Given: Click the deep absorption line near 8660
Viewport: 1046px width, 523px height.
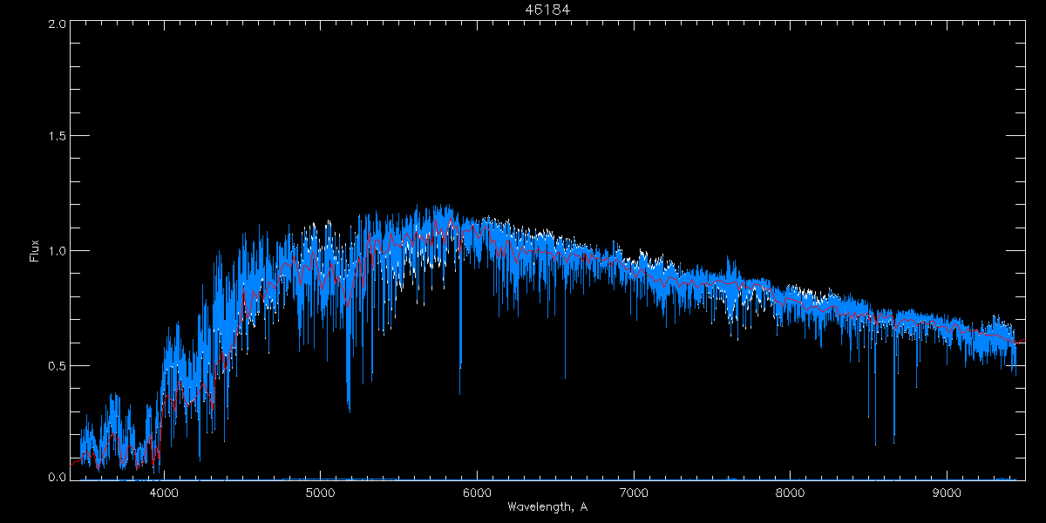Looking at the screenshot, I should coord(894,434).
